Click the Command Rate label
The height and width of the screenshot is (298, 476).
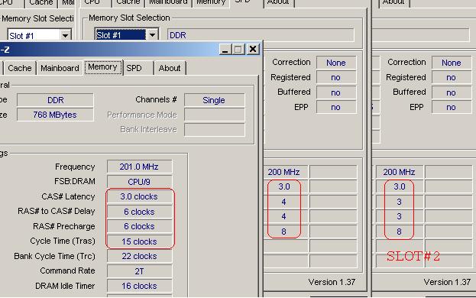pyautogui.click(x=67, y=270)
